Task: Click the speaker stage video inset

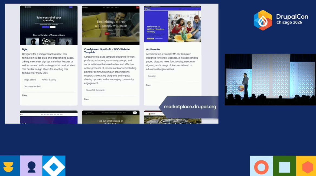Action: click(x=270, y=79)
